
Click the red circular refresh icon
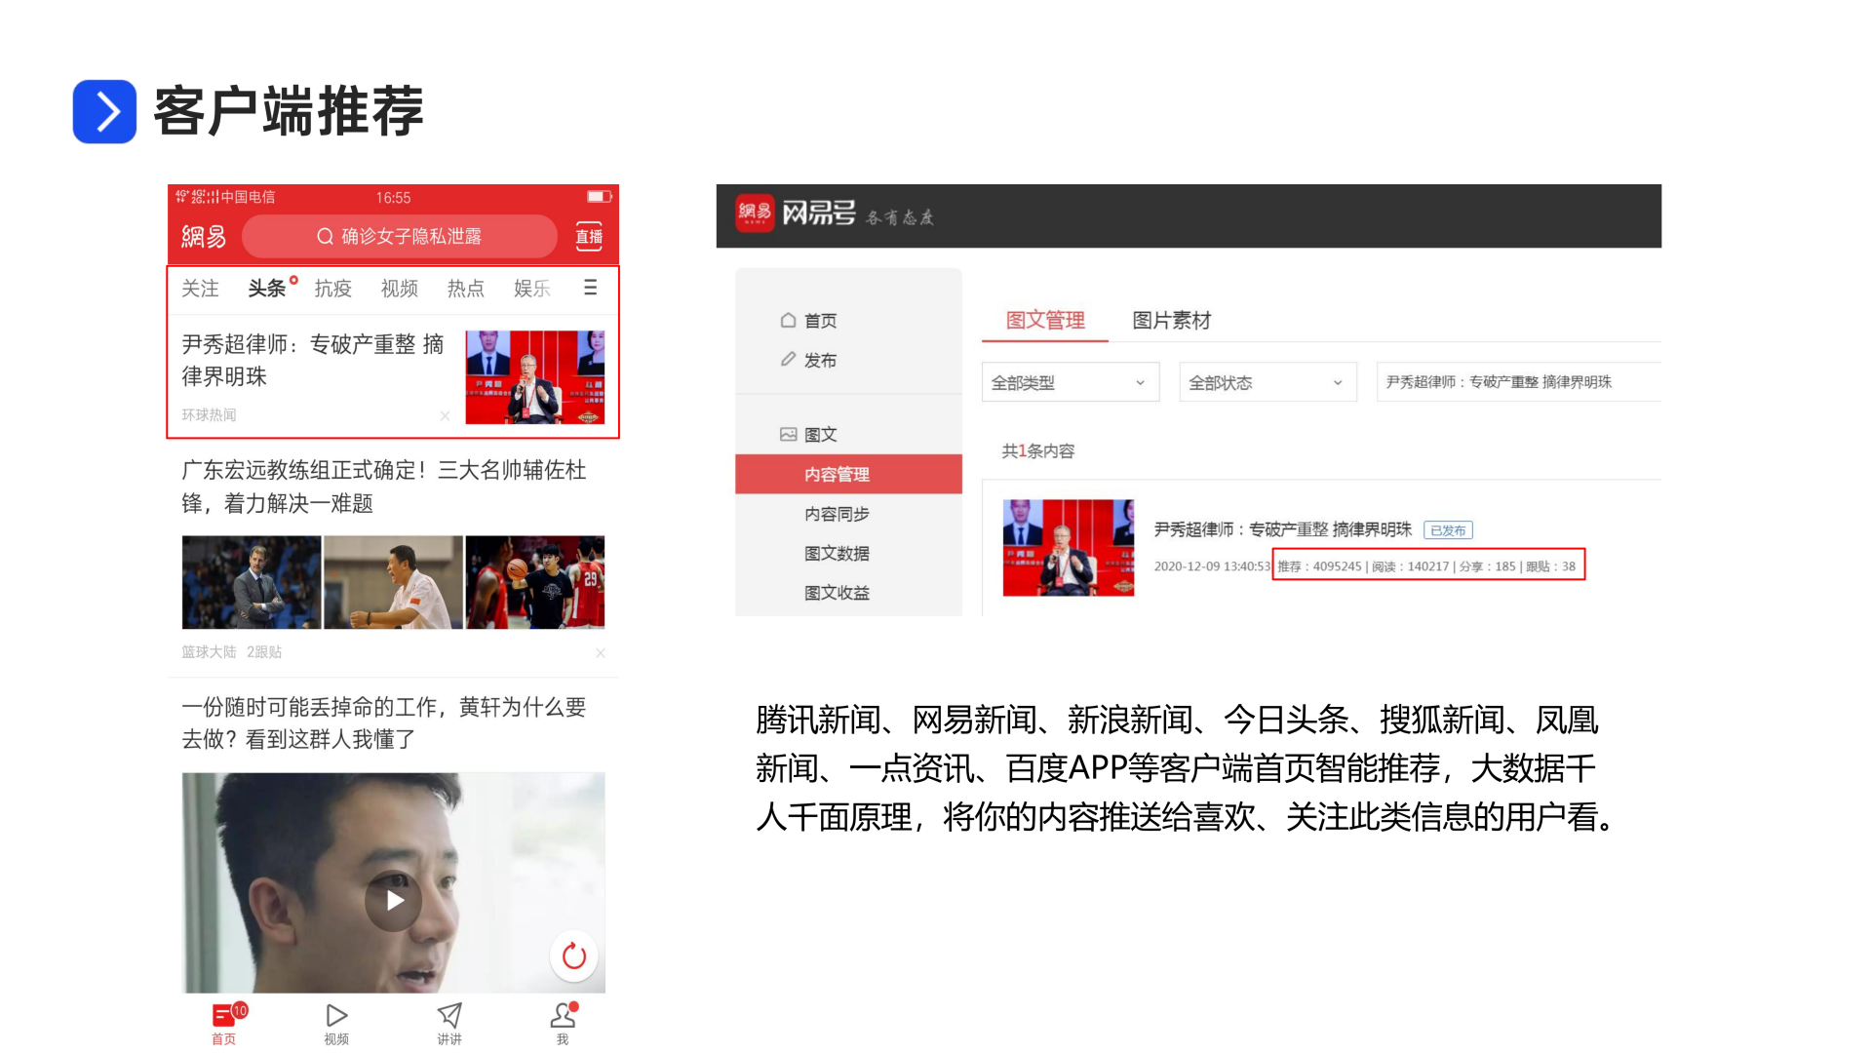(x=574, y=956)
